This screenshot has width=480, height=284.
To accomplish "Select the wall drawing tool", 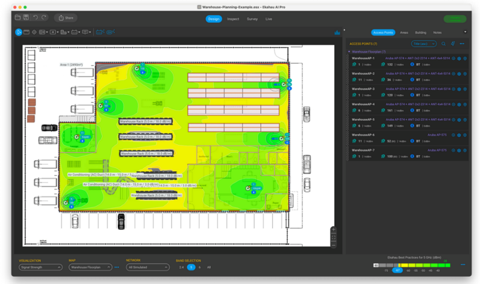I will (x=42, y=32).
